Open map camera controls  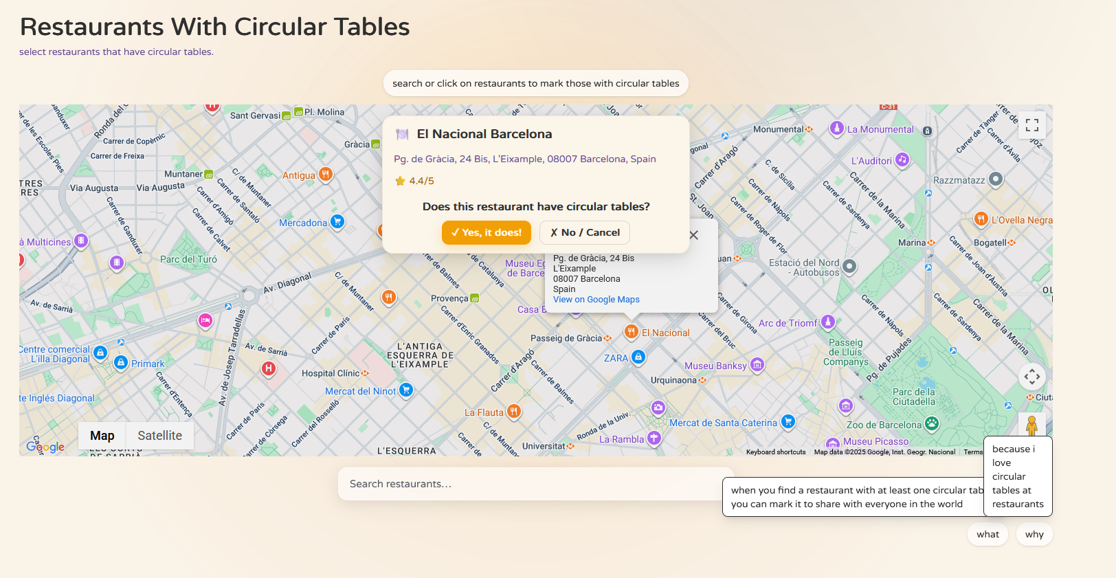point(1032,376)
